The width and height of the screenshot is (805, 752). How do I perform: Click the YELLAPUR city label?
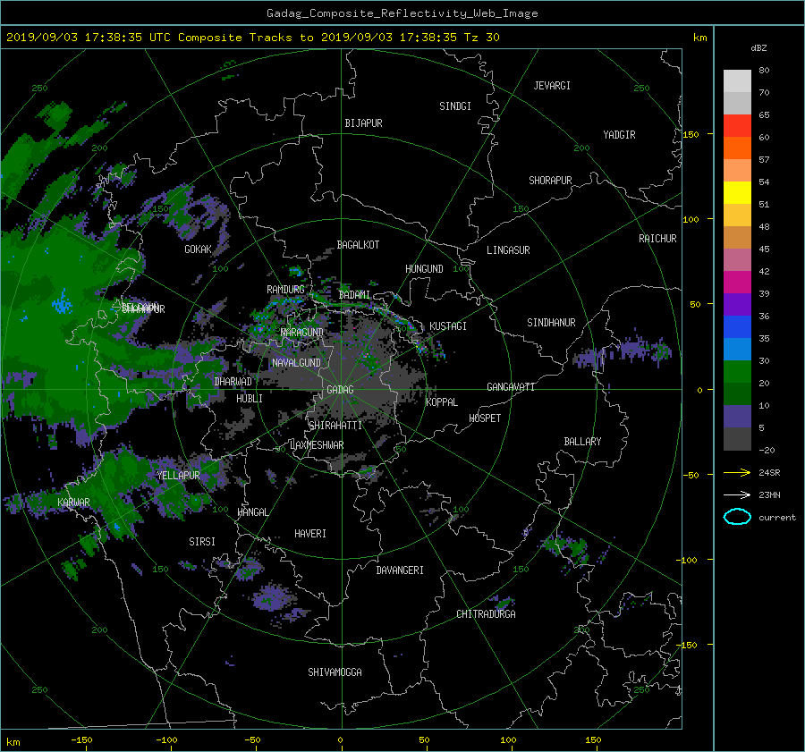178,476
